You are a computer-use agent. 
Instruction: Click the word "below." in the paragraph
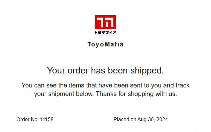point(85,94)
